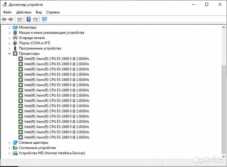Open Help via the question mark icon

(29, 19)
